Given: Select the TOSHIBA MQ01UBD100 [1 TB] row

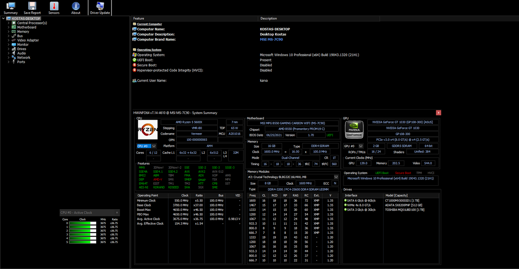Looking at the screenshot, I should coord(391,210).
